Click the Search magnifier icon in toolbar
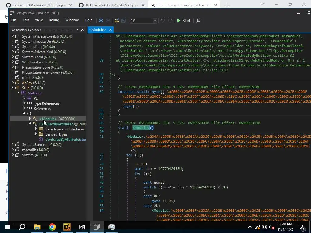Screen dimensions: 311x233 pos(198,20)
